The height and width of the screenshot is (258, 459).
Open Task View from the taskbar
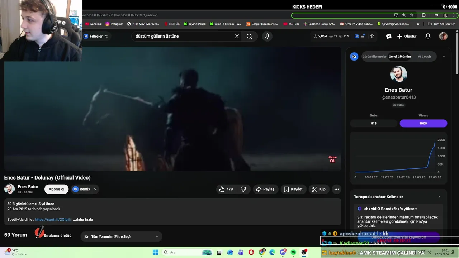pos(219,253)
